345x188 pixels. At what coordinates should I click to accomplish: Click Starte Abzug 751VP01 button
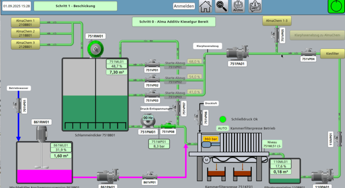tap(175, 65)
